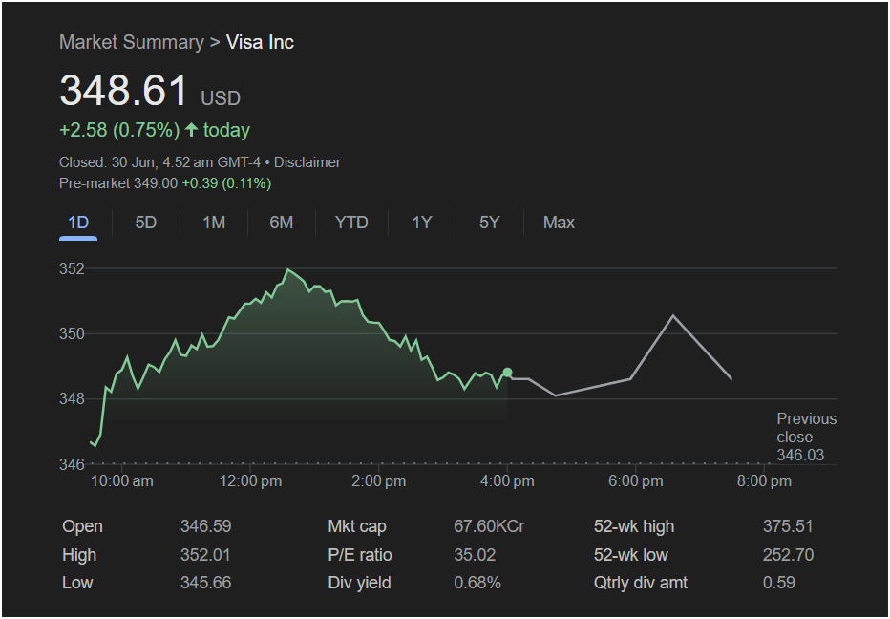This screenshot has height=619, width=890.
Task: Click the 6:00 pm axis label
Action: point(636,481)
